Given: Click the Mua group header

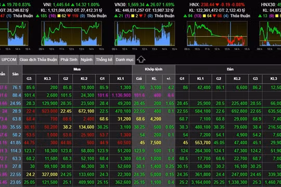Looking at the screenshot, I should pos(77,69).
